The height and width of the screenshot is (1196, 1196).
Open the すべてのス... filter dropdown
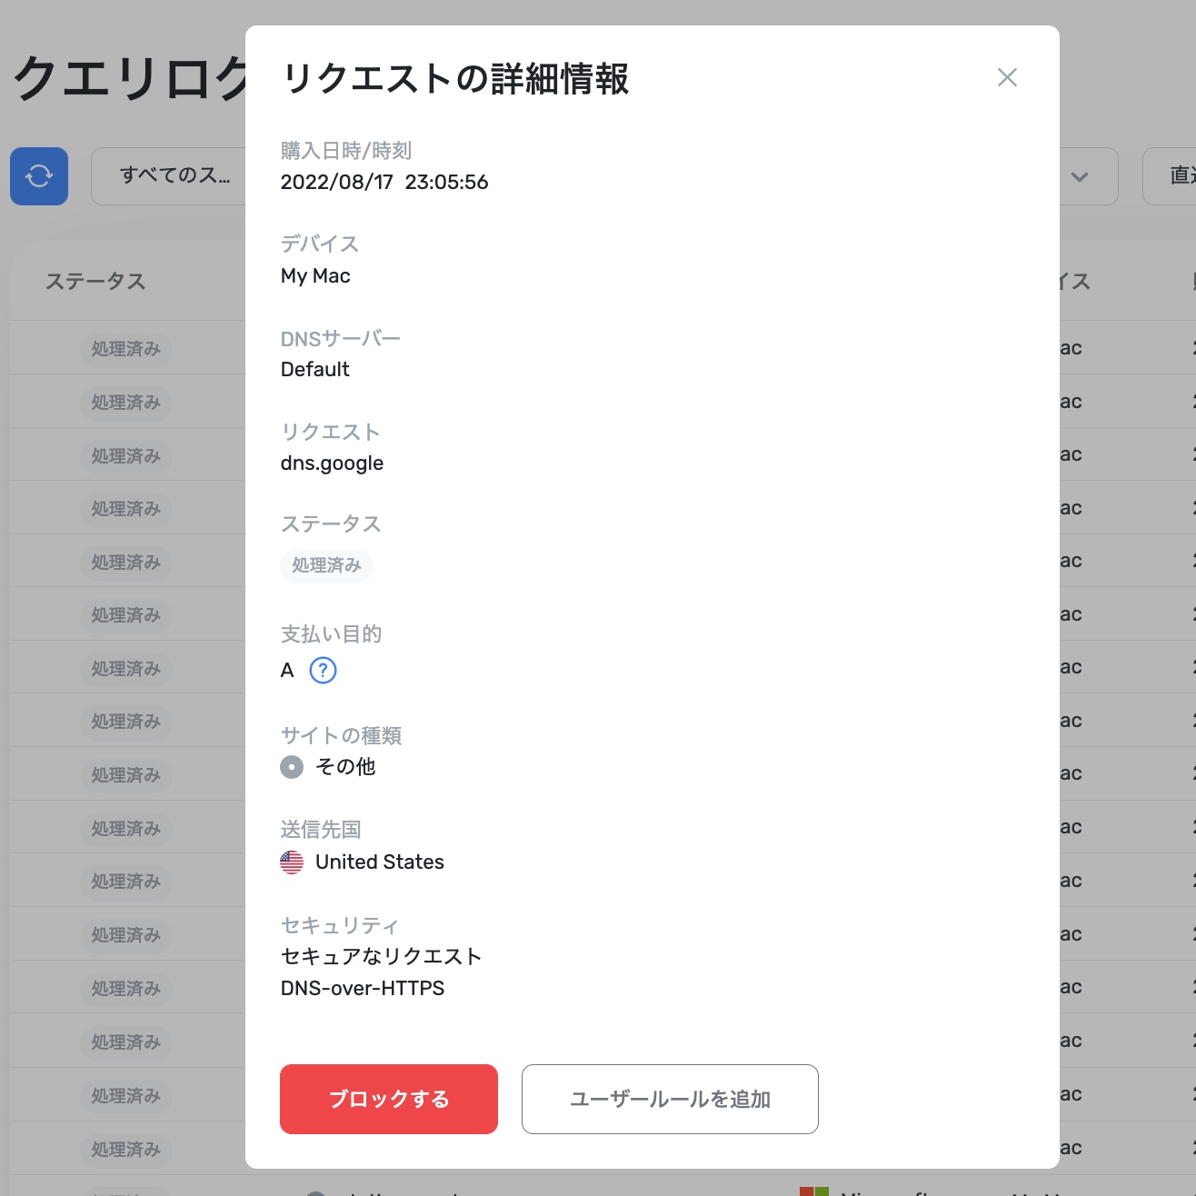(x=169, y=176)
